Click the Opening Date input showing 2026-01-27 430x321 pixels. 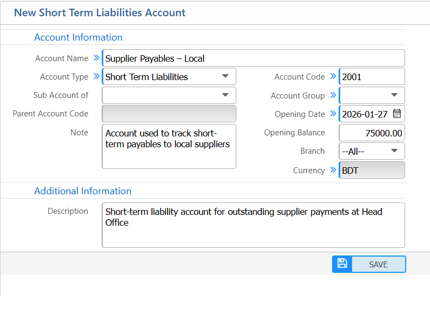(365, 114)
